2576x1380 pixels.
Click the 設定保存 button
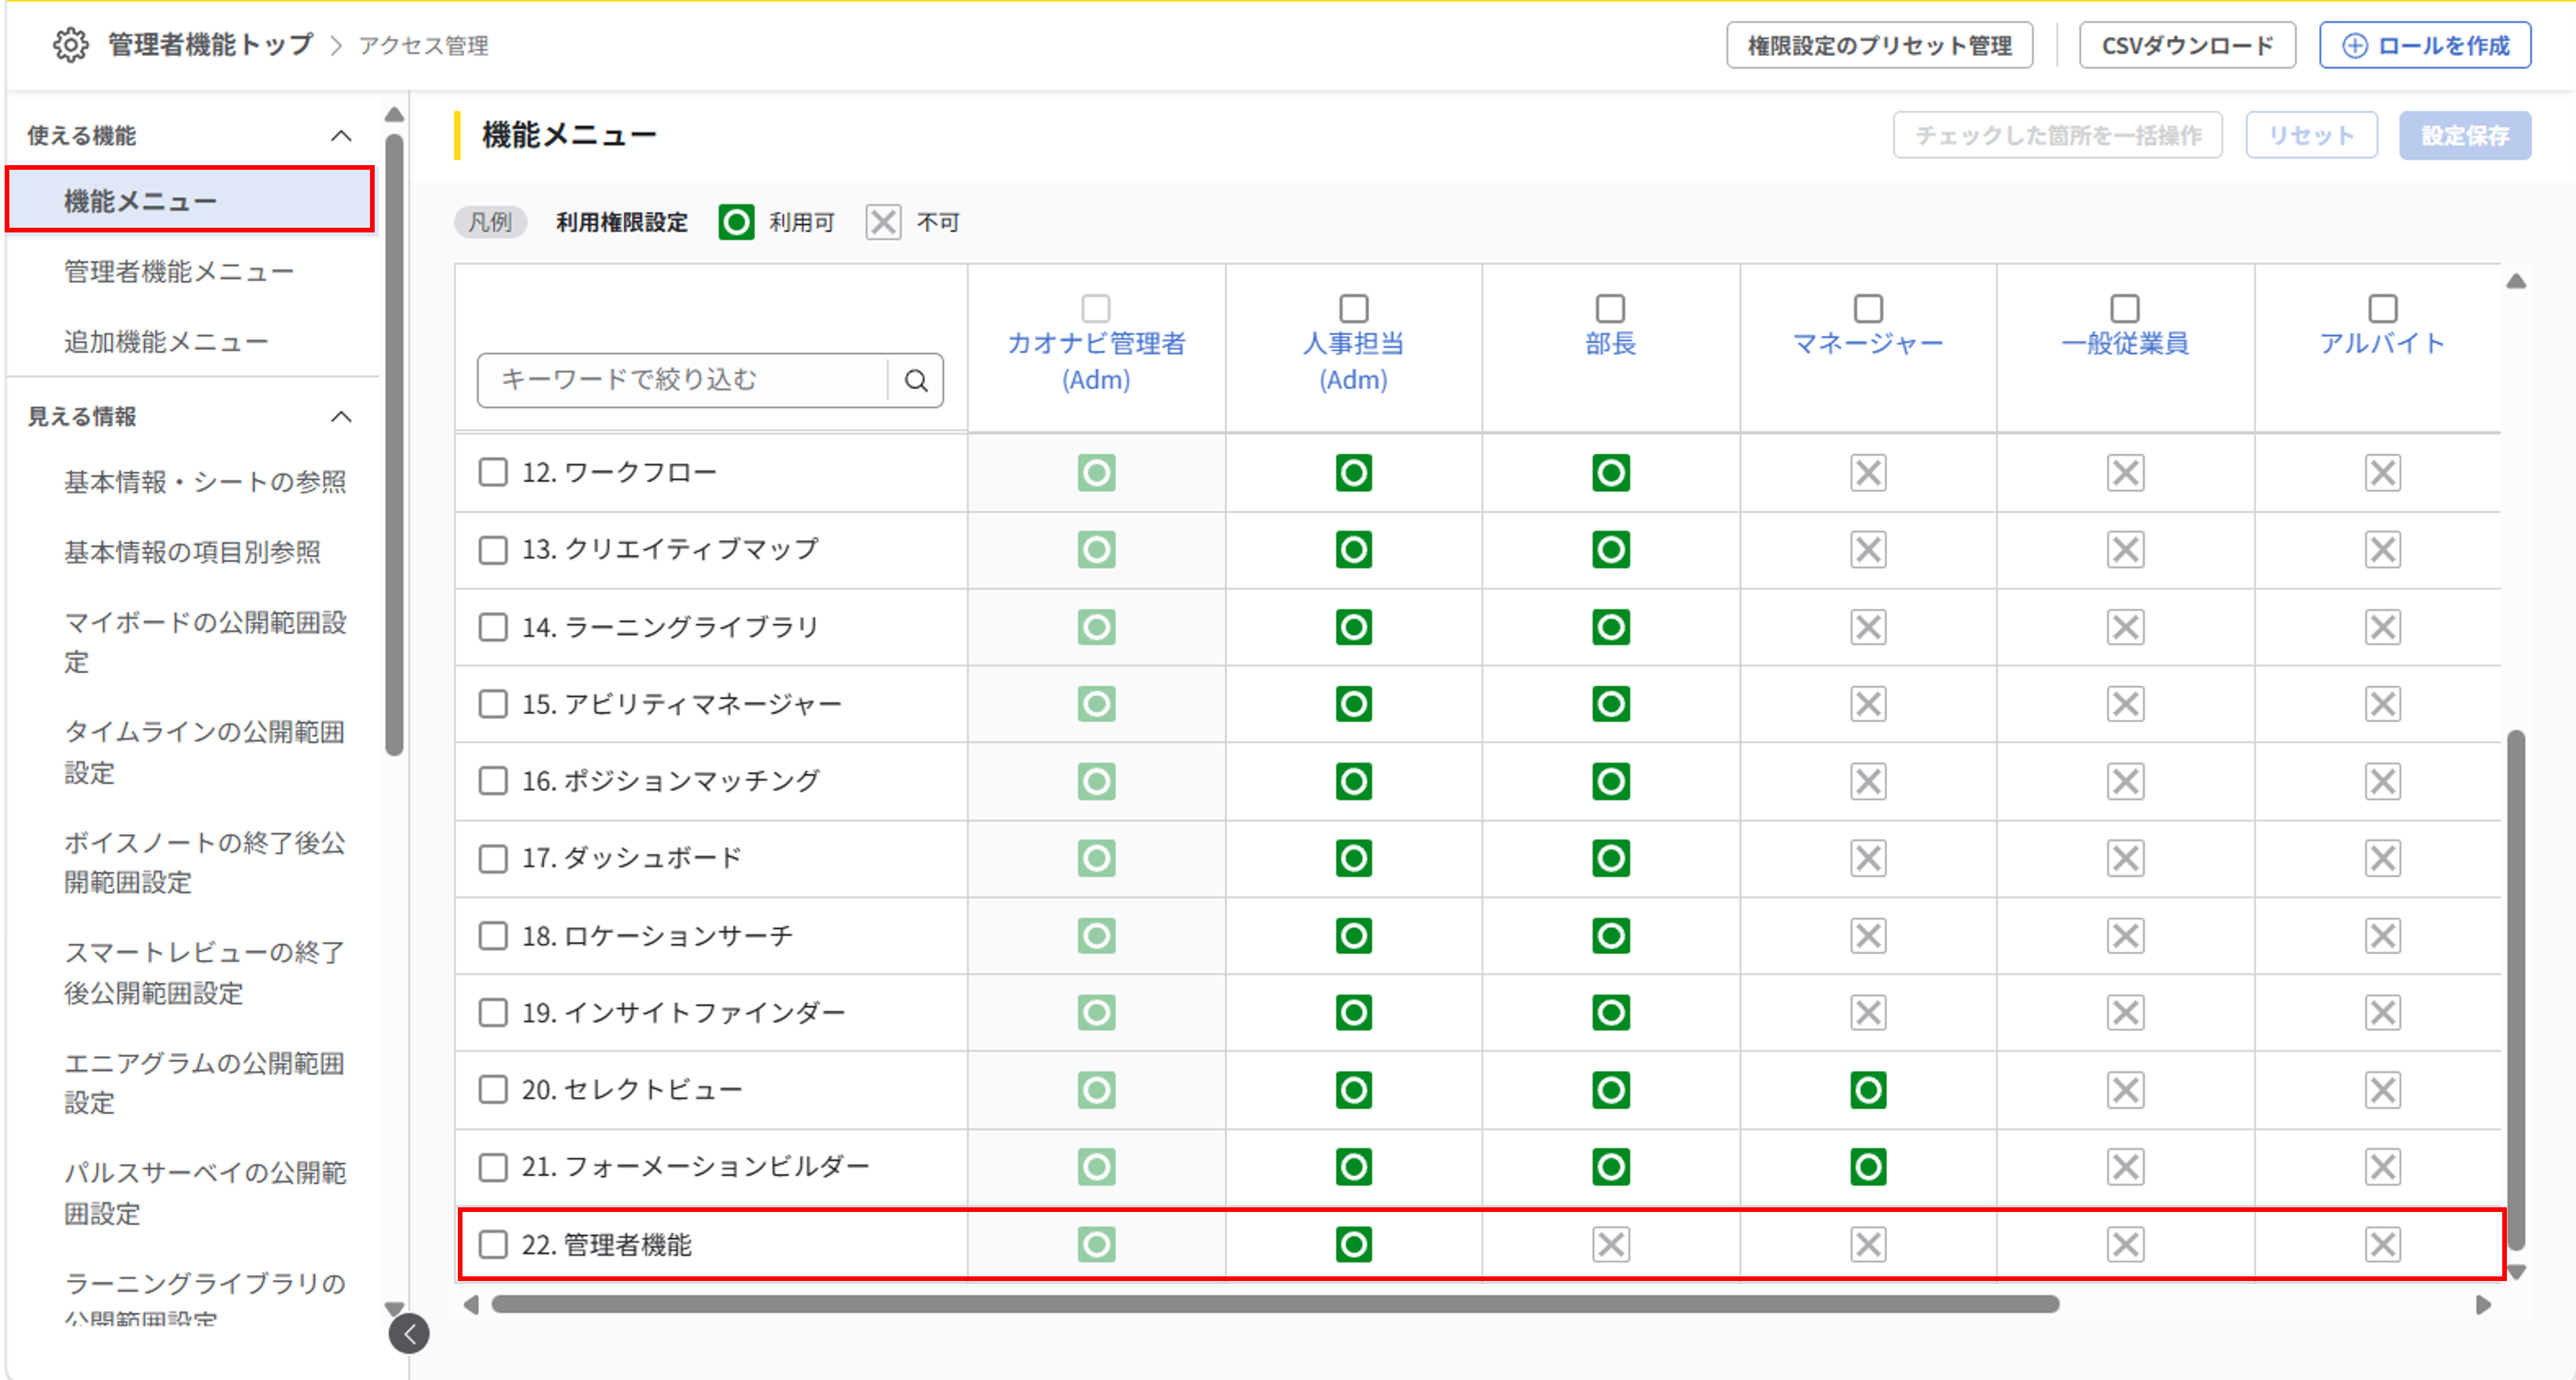(2465, 135)
